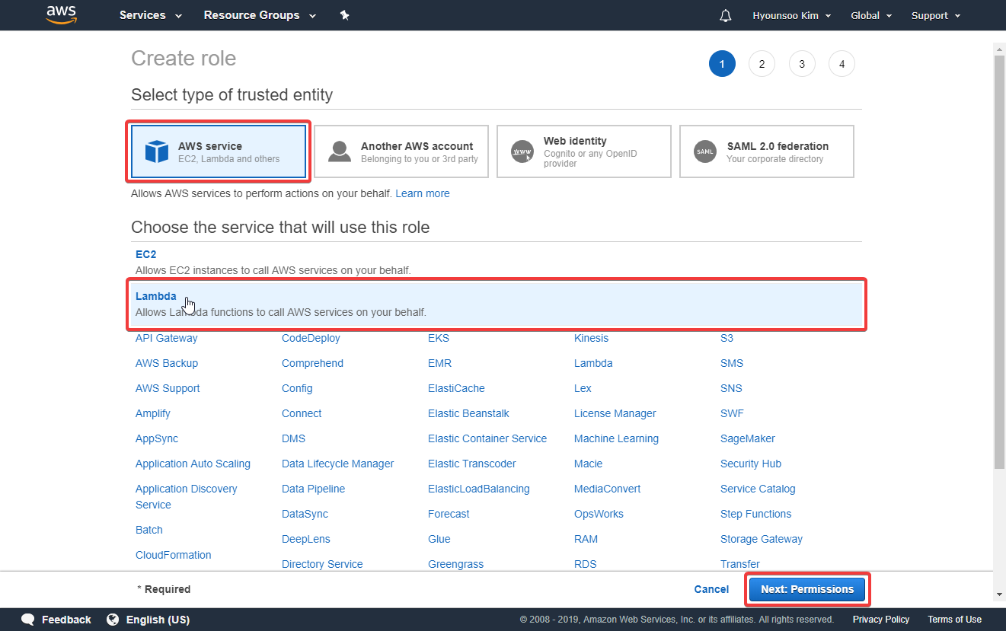Select S3 service
The width and height of the screenshot is (1006, 631).
coord(727,338)
